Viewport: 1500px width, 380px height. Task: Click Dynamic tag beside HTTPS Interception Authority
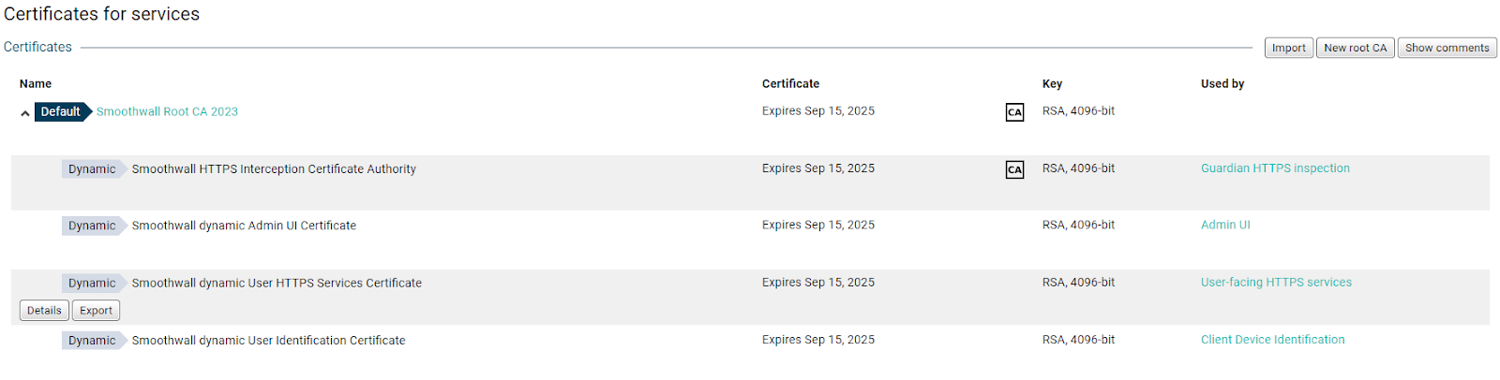(x=92, y=169)
